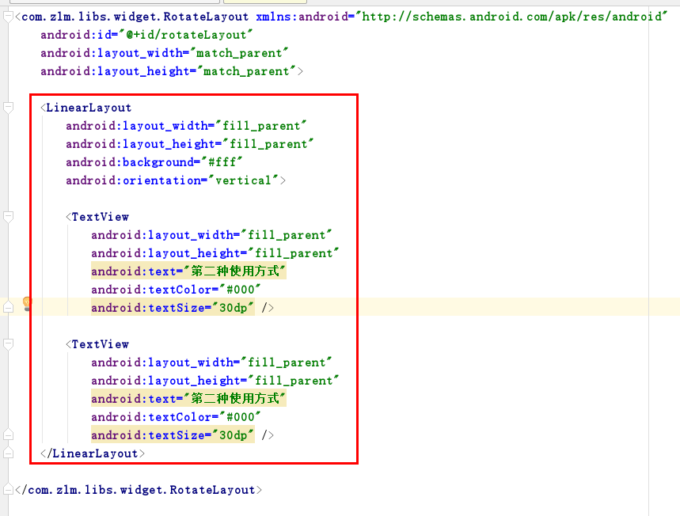Screen dimensions: 680x516
Task: Click the @+id/rotateLayout value
Action: pos(187,35)
